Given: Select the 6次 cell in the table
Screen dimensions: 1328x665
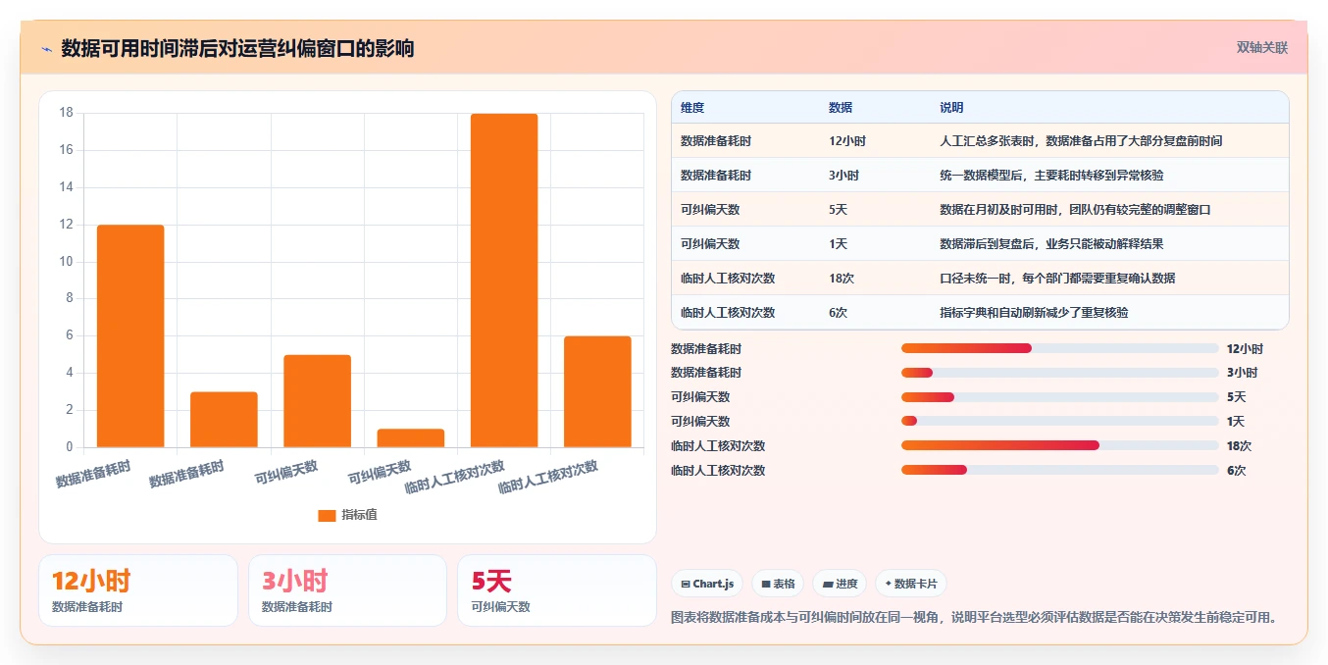Looking at the screenshot, I should click(839, 313).
